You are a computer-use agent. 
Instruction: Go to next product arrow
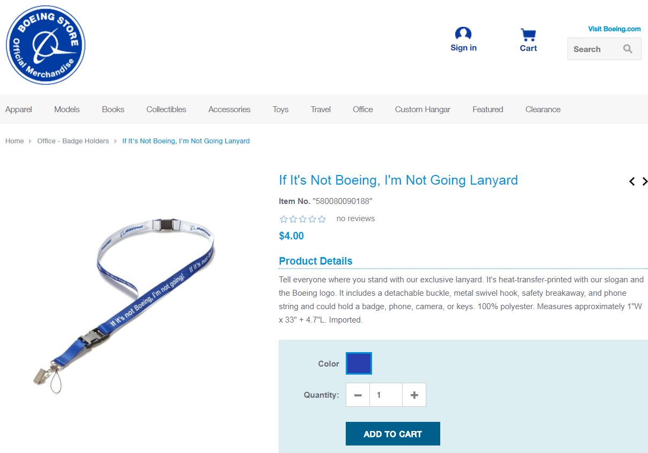pyautogui.click(x=645, y=181)
